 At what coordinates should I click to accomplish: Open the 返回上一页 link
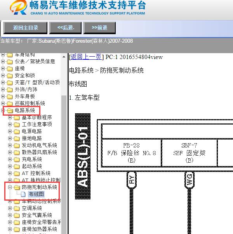pyautogui.click(x=86, y=57)
